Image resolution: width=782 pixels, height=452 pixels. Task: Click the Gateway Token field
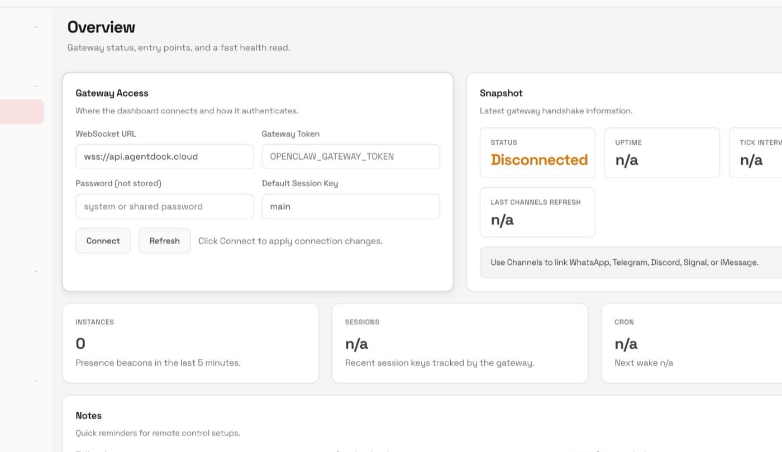[x=350, y=156]
